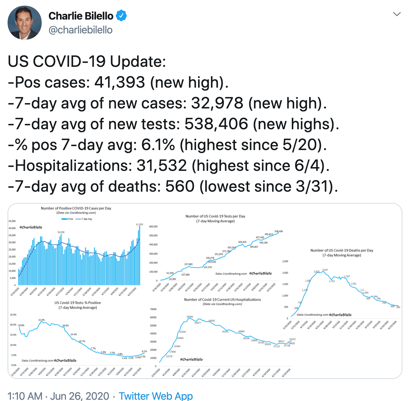Click the 1:10 AM Jun 26, 2020 timestamp
The width and height of the screenshot is (408, 401).
click(58, 396)
